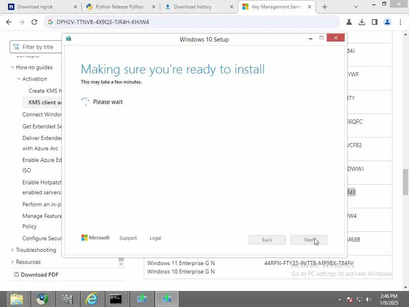Collapse the Activation tree node
Screen dimensions: 409x307
click(19, 79)
